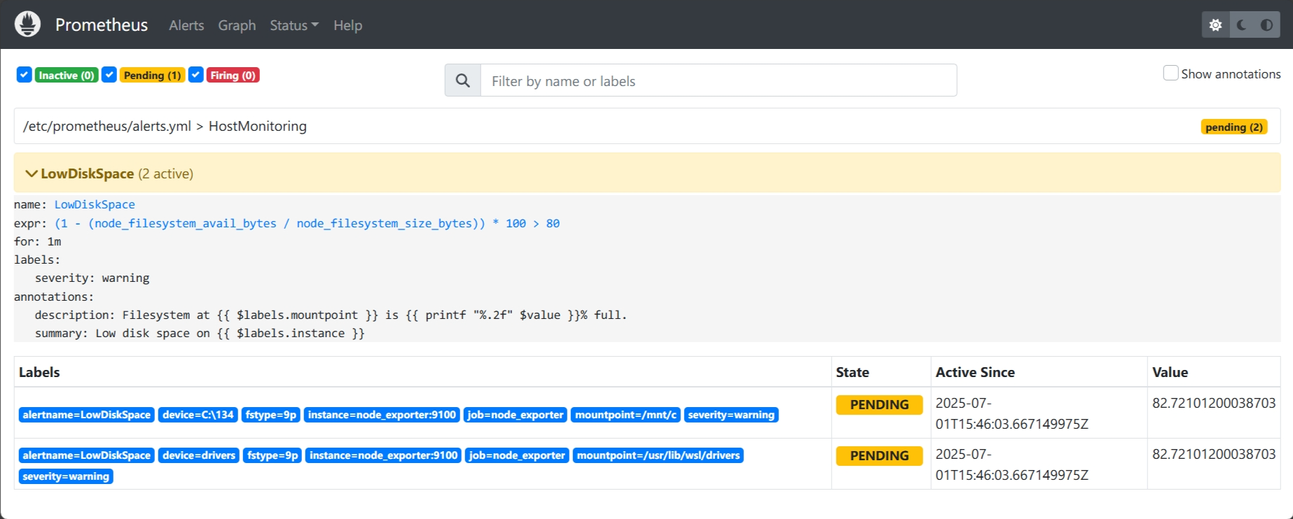Click the magnifying glass search icon
The width and height of the screenshot is (1293, 519).
[463, 80]
